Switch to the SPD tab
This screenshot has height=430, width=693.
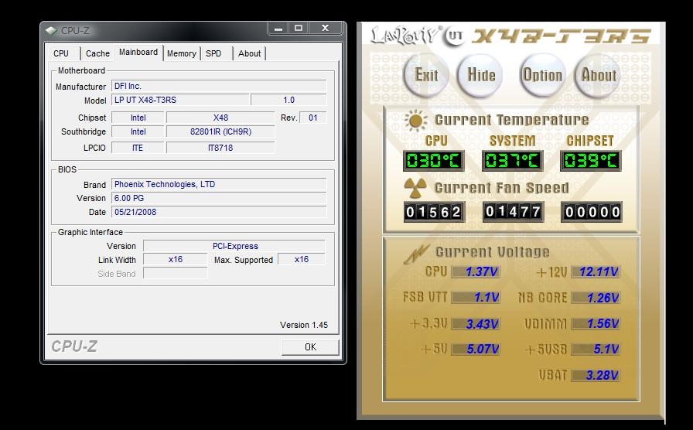click(x=216, y=53)
